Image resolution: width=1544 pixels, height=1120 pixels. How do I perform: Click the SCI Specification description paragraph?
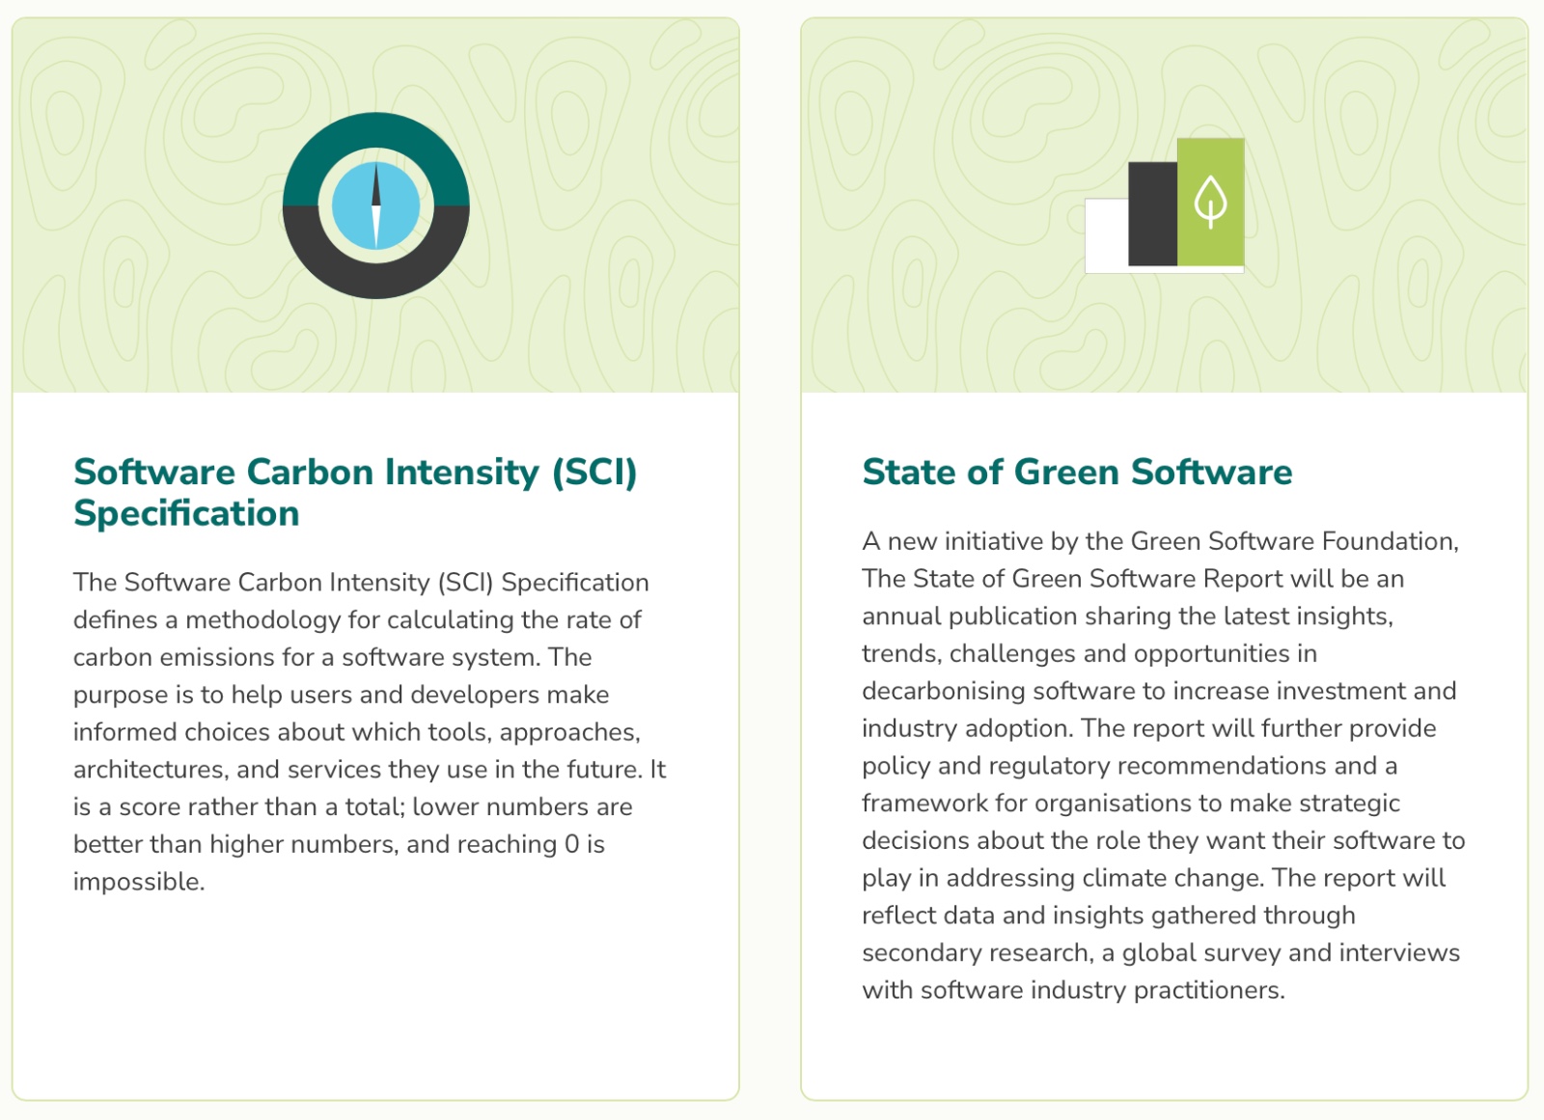tap(371, 731)
